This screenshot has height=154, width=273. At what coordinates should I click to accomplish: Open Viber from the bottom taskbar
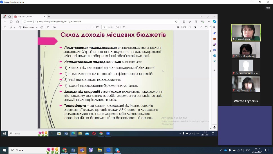click(x=91, y=150)
